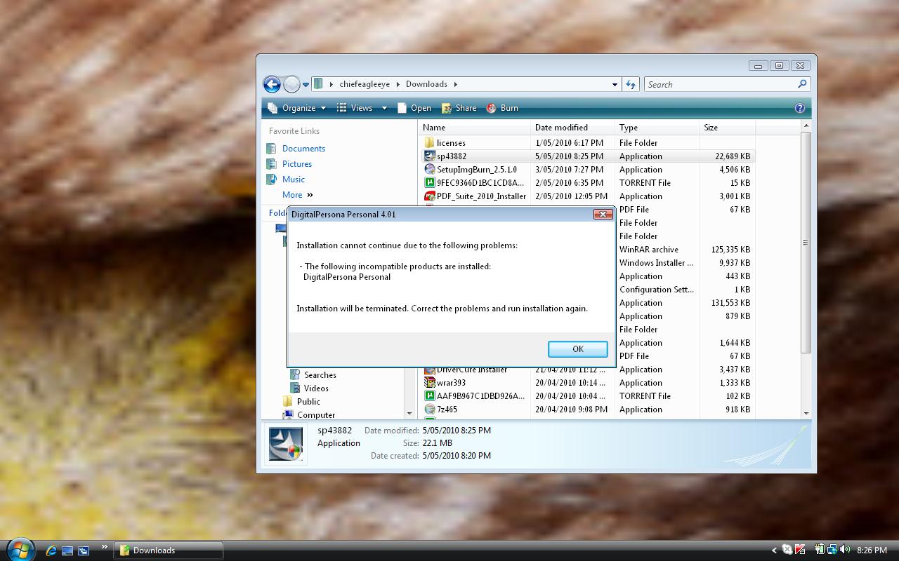Open the address bar history dropdown
The height and width of the screenshot is (561, 899).
(615, 84)
